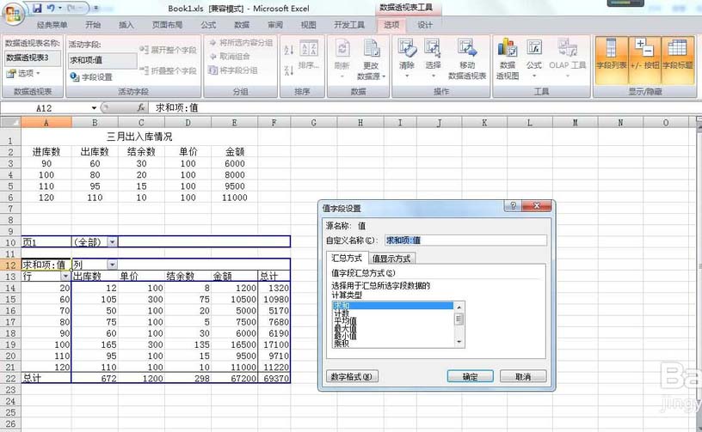This screenshot has width=702, height=432.
Task: Open the 列 column labels dropdown
Action: coord(113,265)
